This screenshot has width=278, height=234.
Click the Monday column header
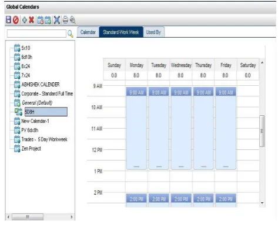136,65
